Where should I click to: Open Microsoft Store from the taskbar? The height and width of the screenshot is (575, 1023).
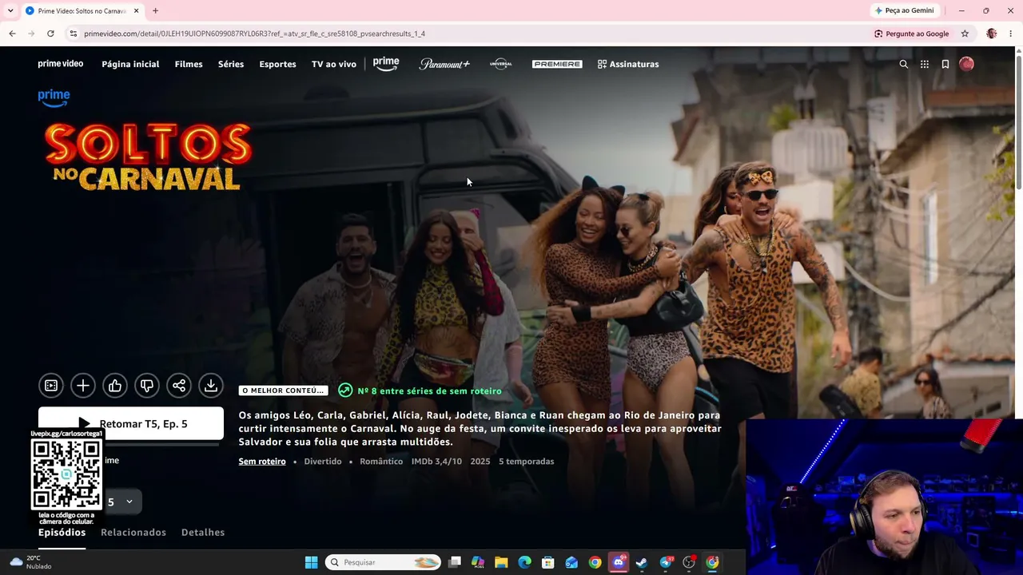click(x=548, y=562)
